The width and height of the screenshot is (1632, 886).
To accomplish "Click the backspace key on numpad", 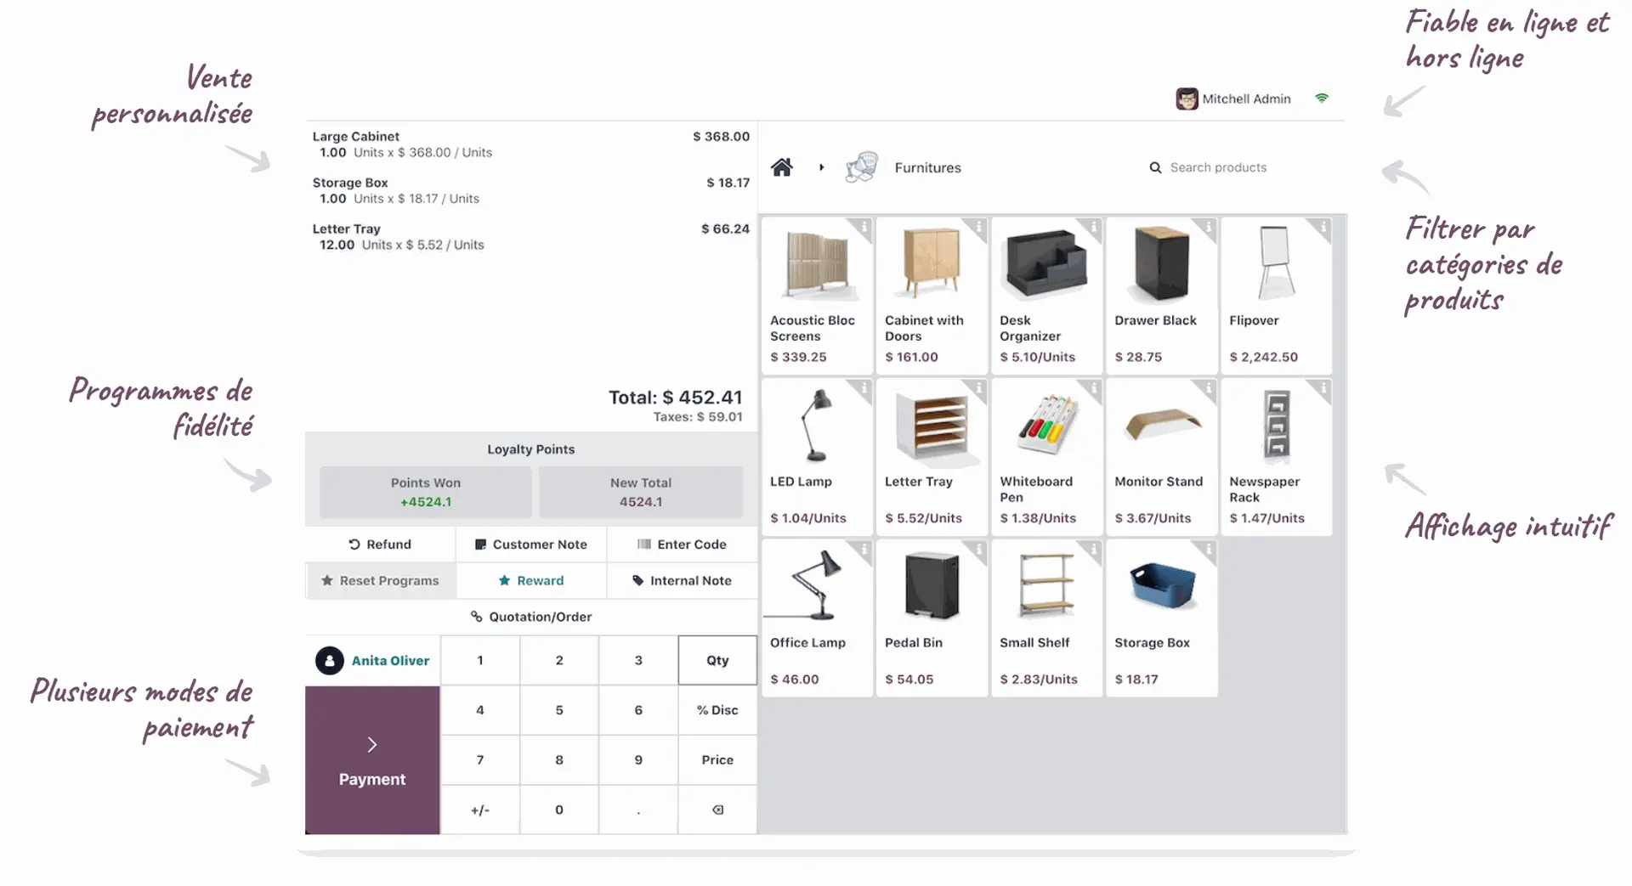I will coord(717,810).
